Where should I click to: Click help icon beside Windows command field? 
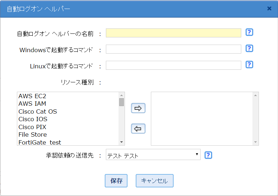click(x=249, y=49)
